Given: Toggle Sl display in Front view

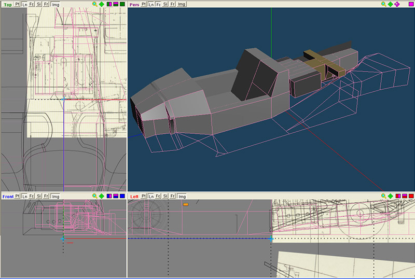Looking at the screenshot, I should click(39, 197).
